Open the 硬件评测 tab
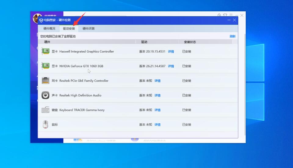Viewport: 293px width, 168px height. point(89,29)
